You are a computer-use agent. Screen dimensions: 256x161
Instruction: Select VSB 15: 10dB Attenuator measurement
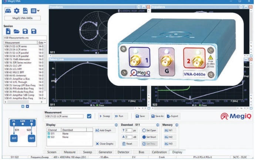(24, 59)
